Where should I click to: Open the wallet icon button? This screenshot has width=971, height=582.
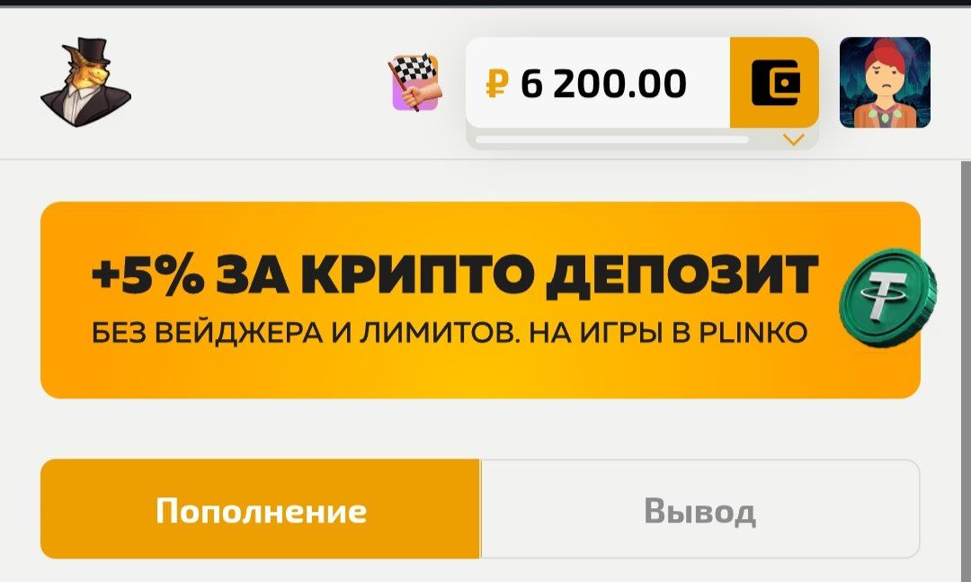(x=774, y=83)
